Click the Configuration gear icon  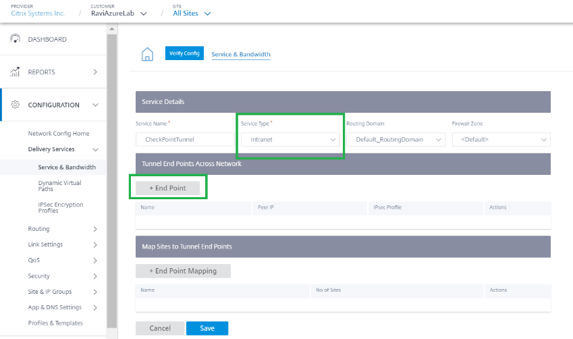click(15, 105)
